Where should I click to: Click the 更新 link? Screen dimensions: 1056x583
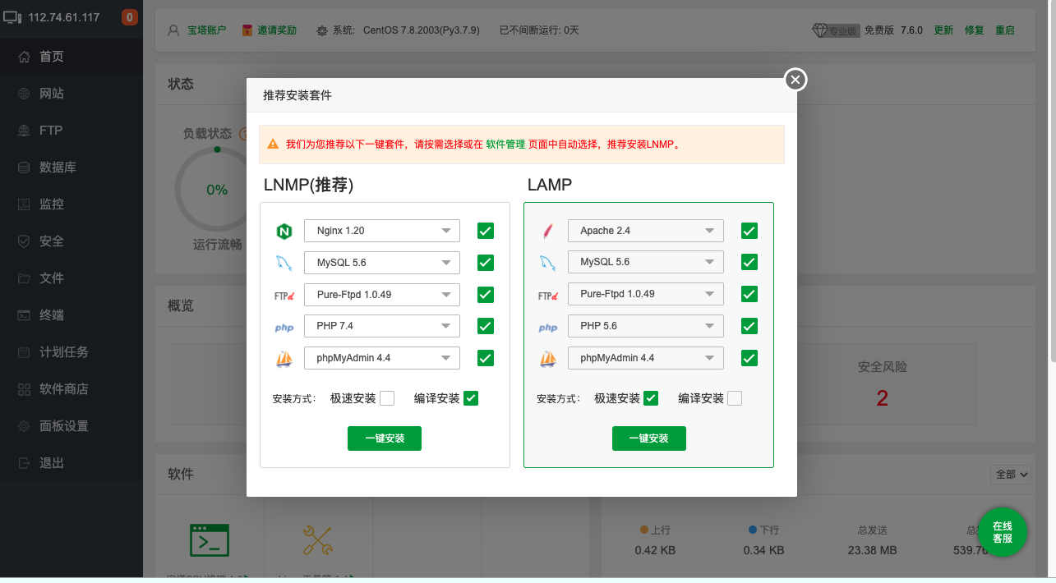point(943,30)
